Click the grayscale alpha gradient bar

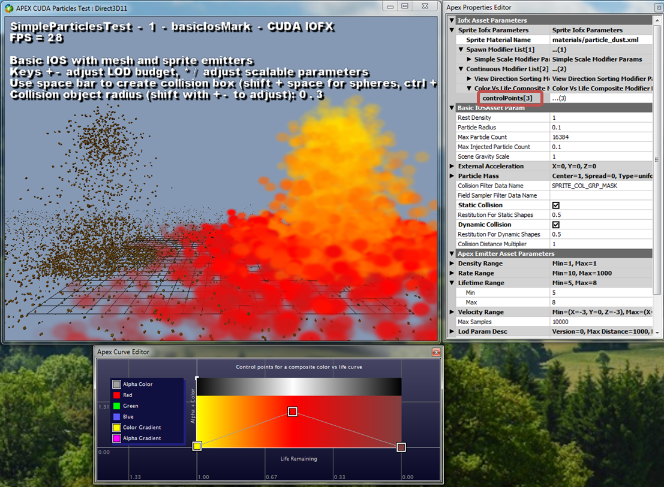click(299, 387)
